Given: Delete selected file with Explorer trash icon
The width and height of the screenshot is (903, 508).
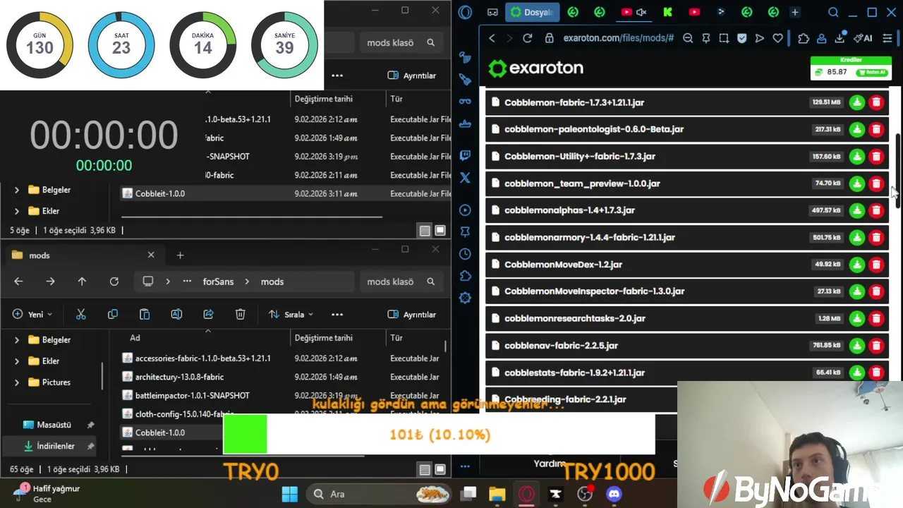Looking at the screenshot, I should pos(240,315).
